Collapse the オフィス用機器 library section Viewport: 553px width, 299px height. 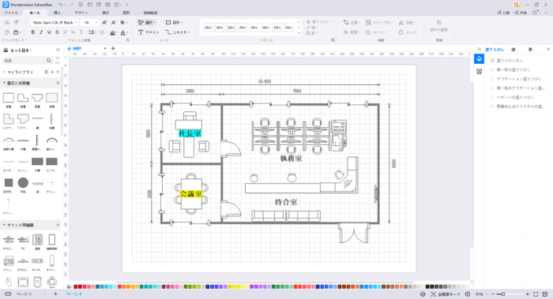(x=4, y=225)
